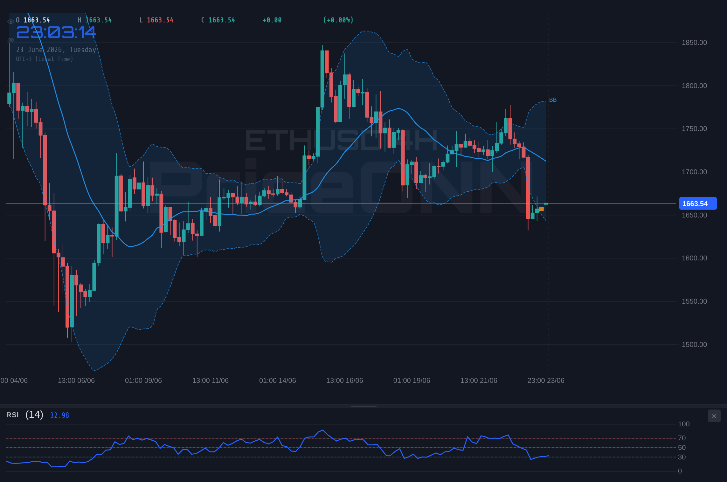Click the RSI scale label 70

(x=682, y=438)
